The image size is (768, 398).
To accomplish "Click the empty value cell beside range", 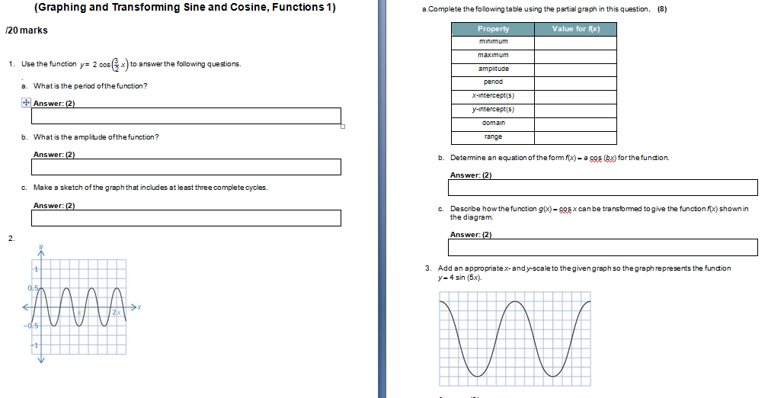I will pos(575,138).
